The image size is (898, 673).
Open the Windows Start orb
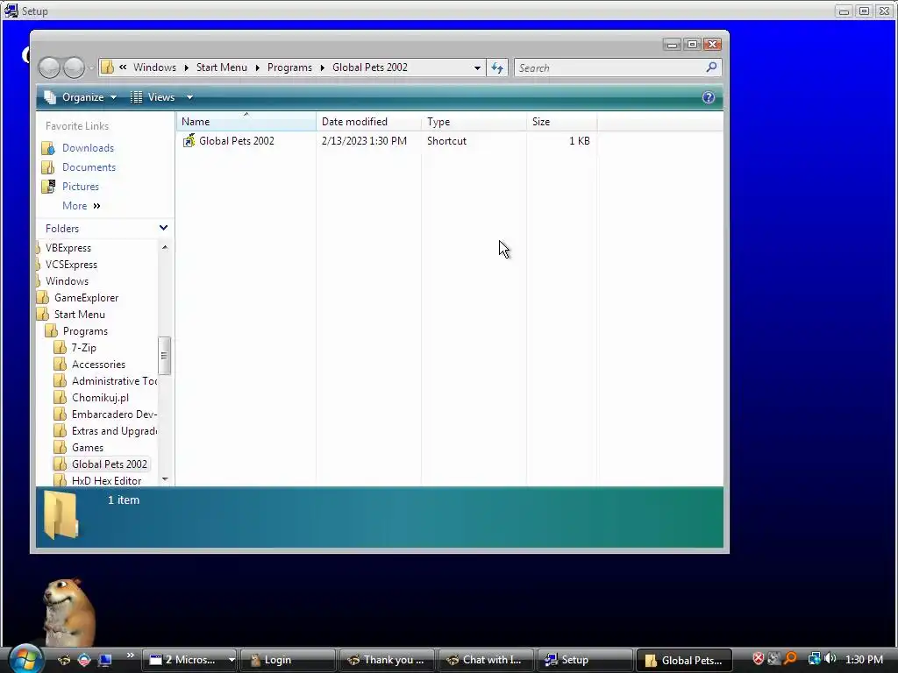25,659
